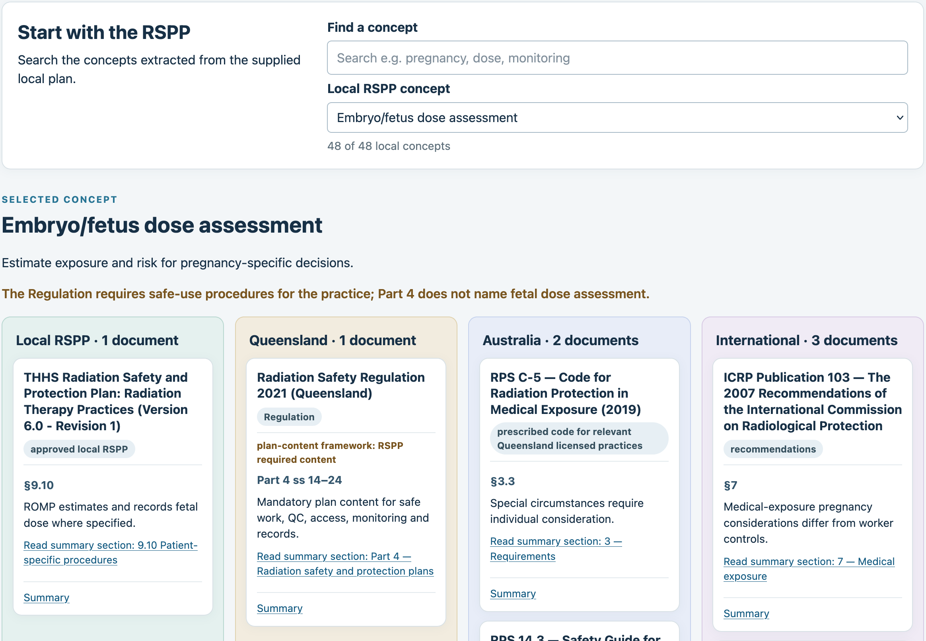The image size is (926, 641).
Task: Click the 'Local RSPP · 1 document' column heading
Action: click(97, 340)
